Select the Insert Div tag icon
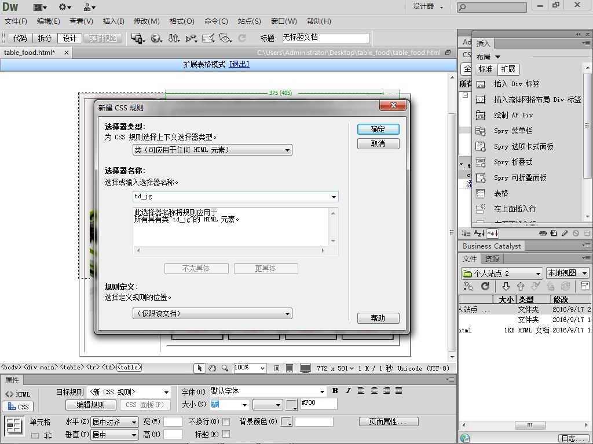This screenshot has height=444, width=593. click(x=481, y=84)
